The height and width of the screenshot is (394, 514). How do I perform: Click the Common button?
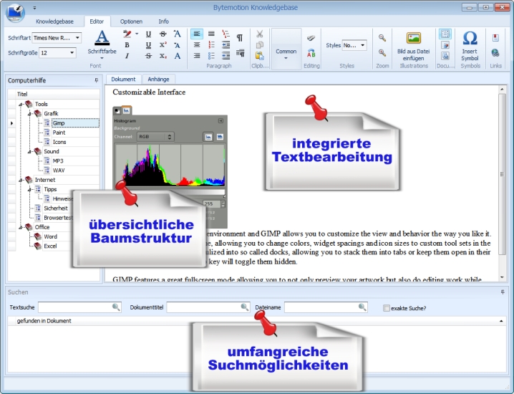(286, 51)
